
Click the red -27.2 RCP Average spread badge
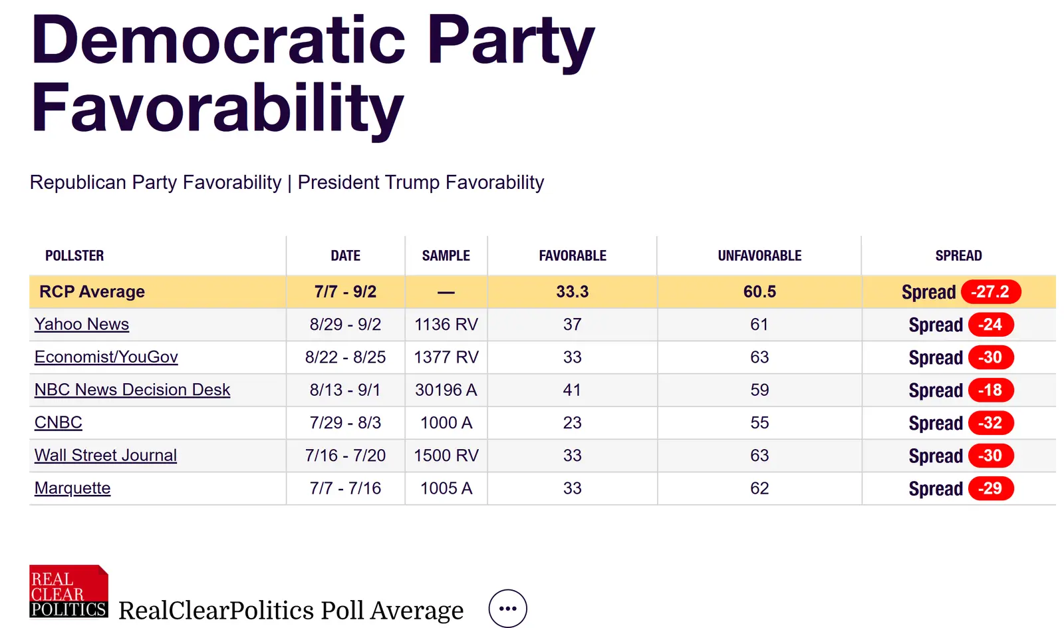[990, 292]
